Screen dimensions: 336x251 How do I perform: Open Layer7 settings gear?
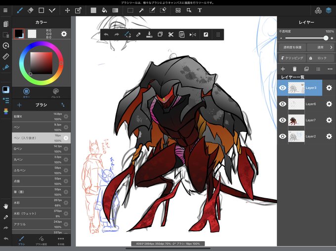coord(329,120)
